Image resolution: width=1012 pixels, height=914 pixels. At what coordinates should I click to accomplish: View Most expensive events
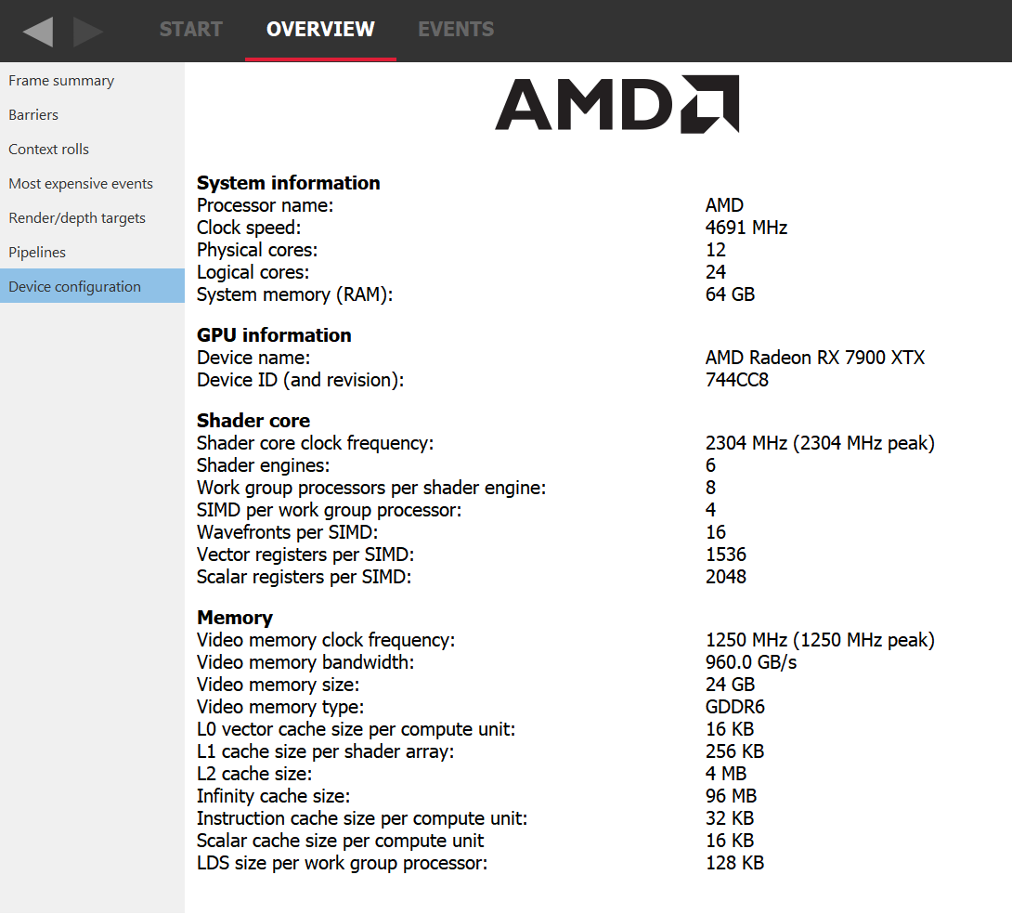point(81,183)
